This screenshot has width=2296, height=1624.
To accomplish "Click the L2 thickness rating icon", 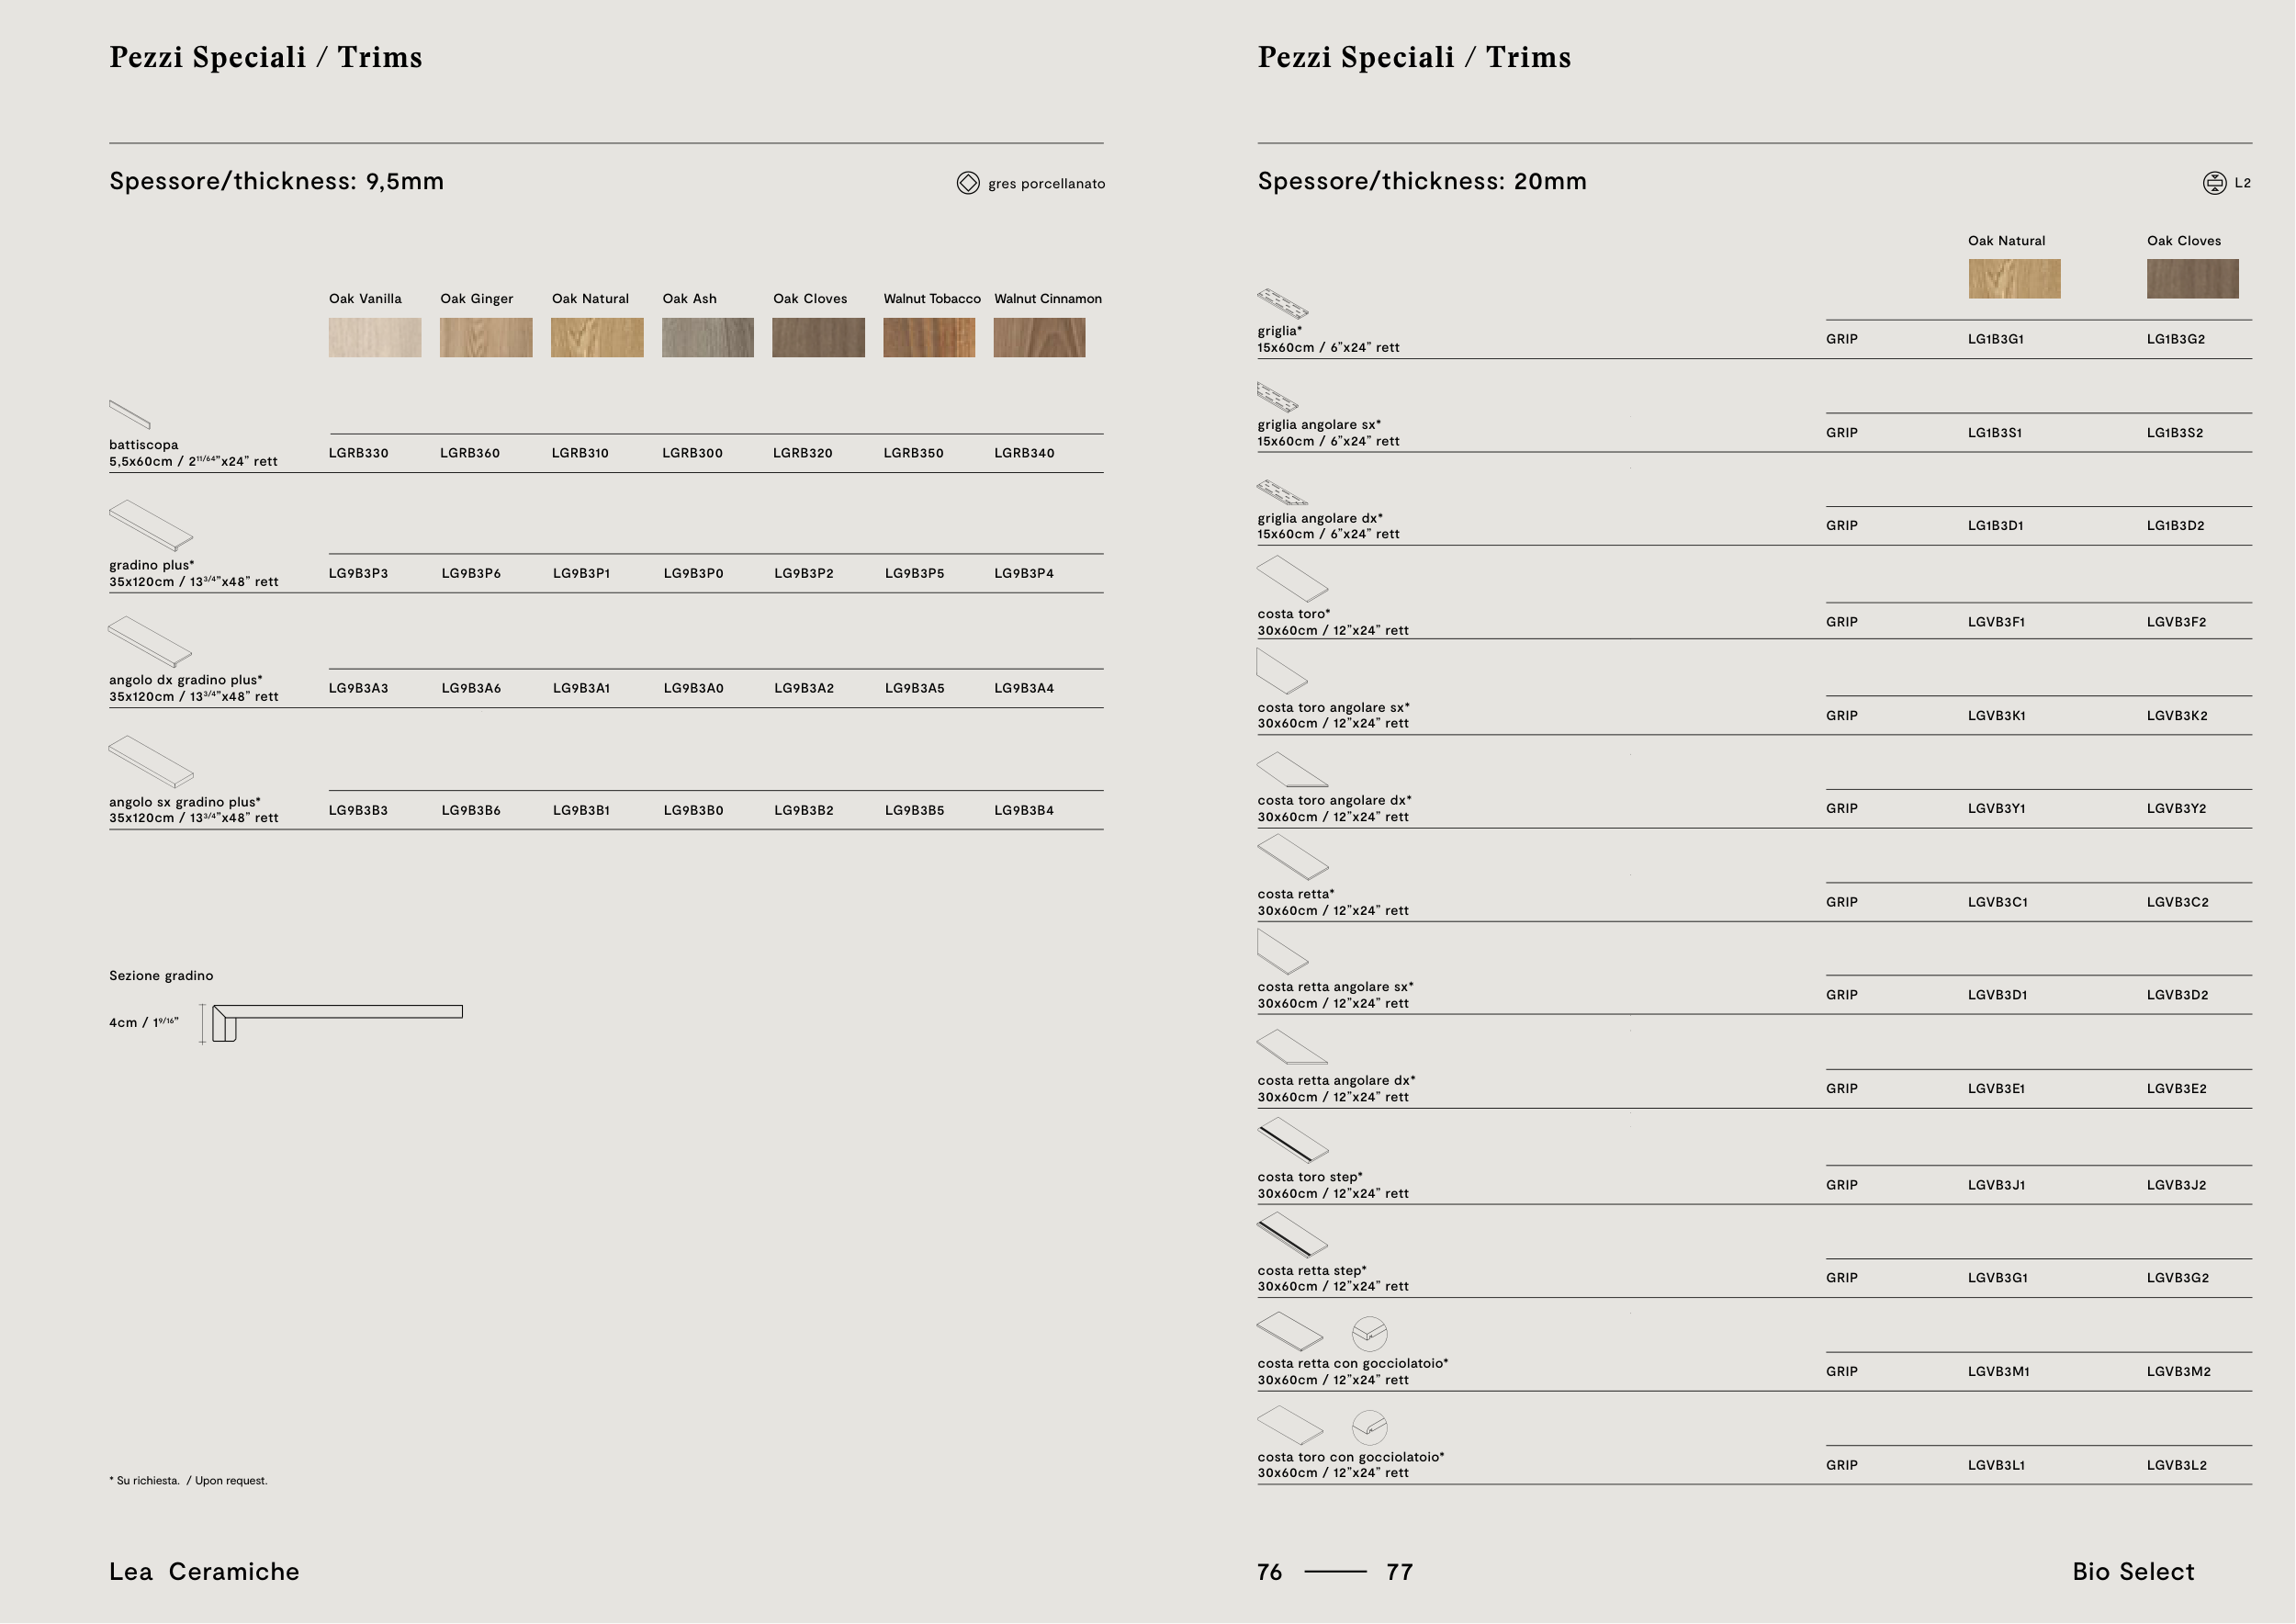I will [x=2214, y=183].
